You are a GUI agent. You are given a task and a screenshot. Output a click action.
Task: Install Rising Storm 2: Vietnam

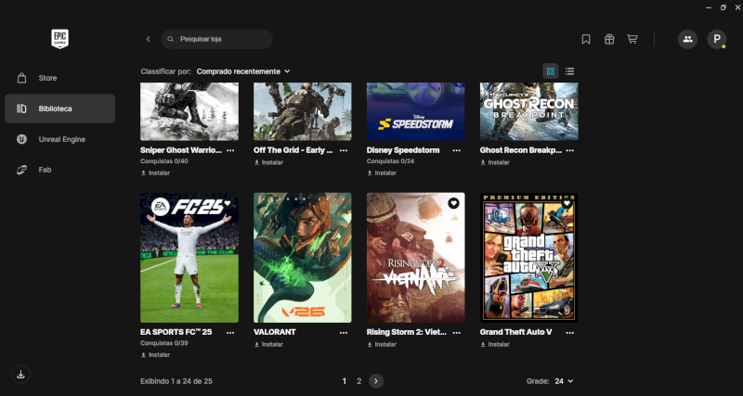[x=382, y=344]
